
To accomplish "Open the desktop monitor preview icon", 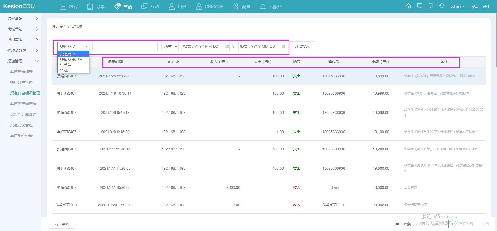I will pyautogui.click(x=420, y=6).
